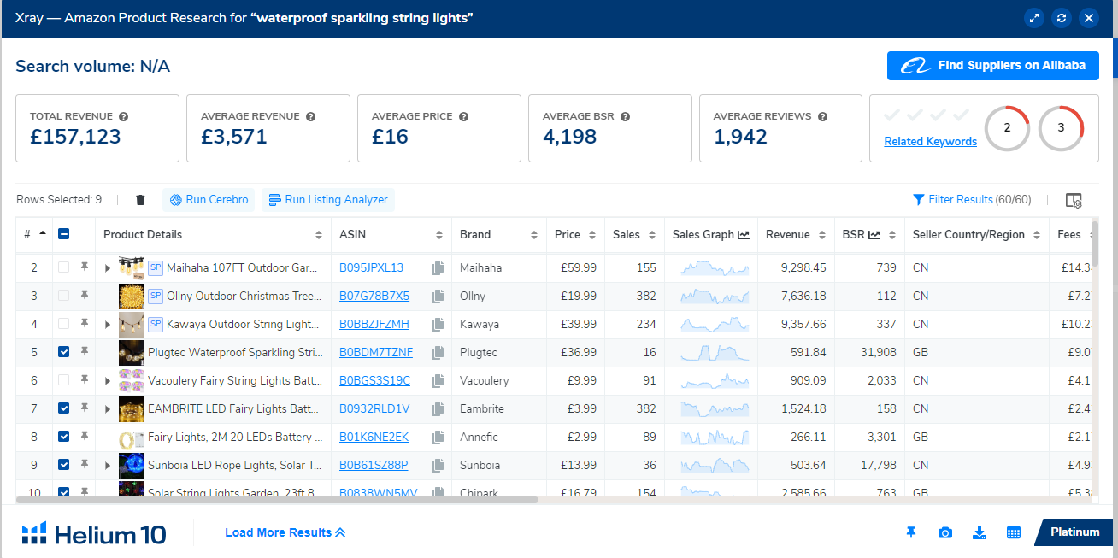Copy ASIN B0932RLD1V using copy icon
The height and width of the screenshot is (558, 1118).
[438, 409]
